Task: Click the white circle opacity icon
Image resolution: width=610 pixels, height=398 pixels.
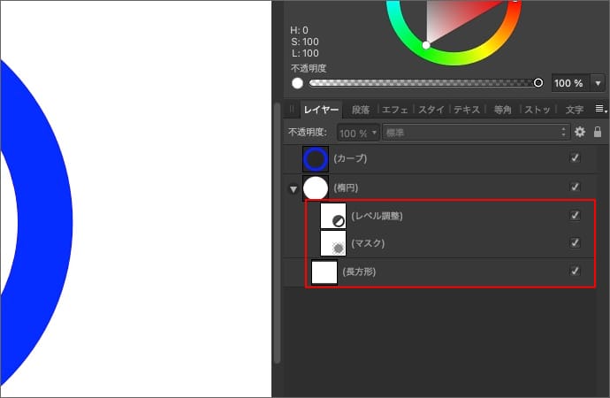Action: [x=297, y=83]
